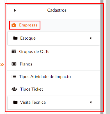This screenshot has width=110, height=114.
Task: Click the Estoque label text
Action: click(28, 38)
